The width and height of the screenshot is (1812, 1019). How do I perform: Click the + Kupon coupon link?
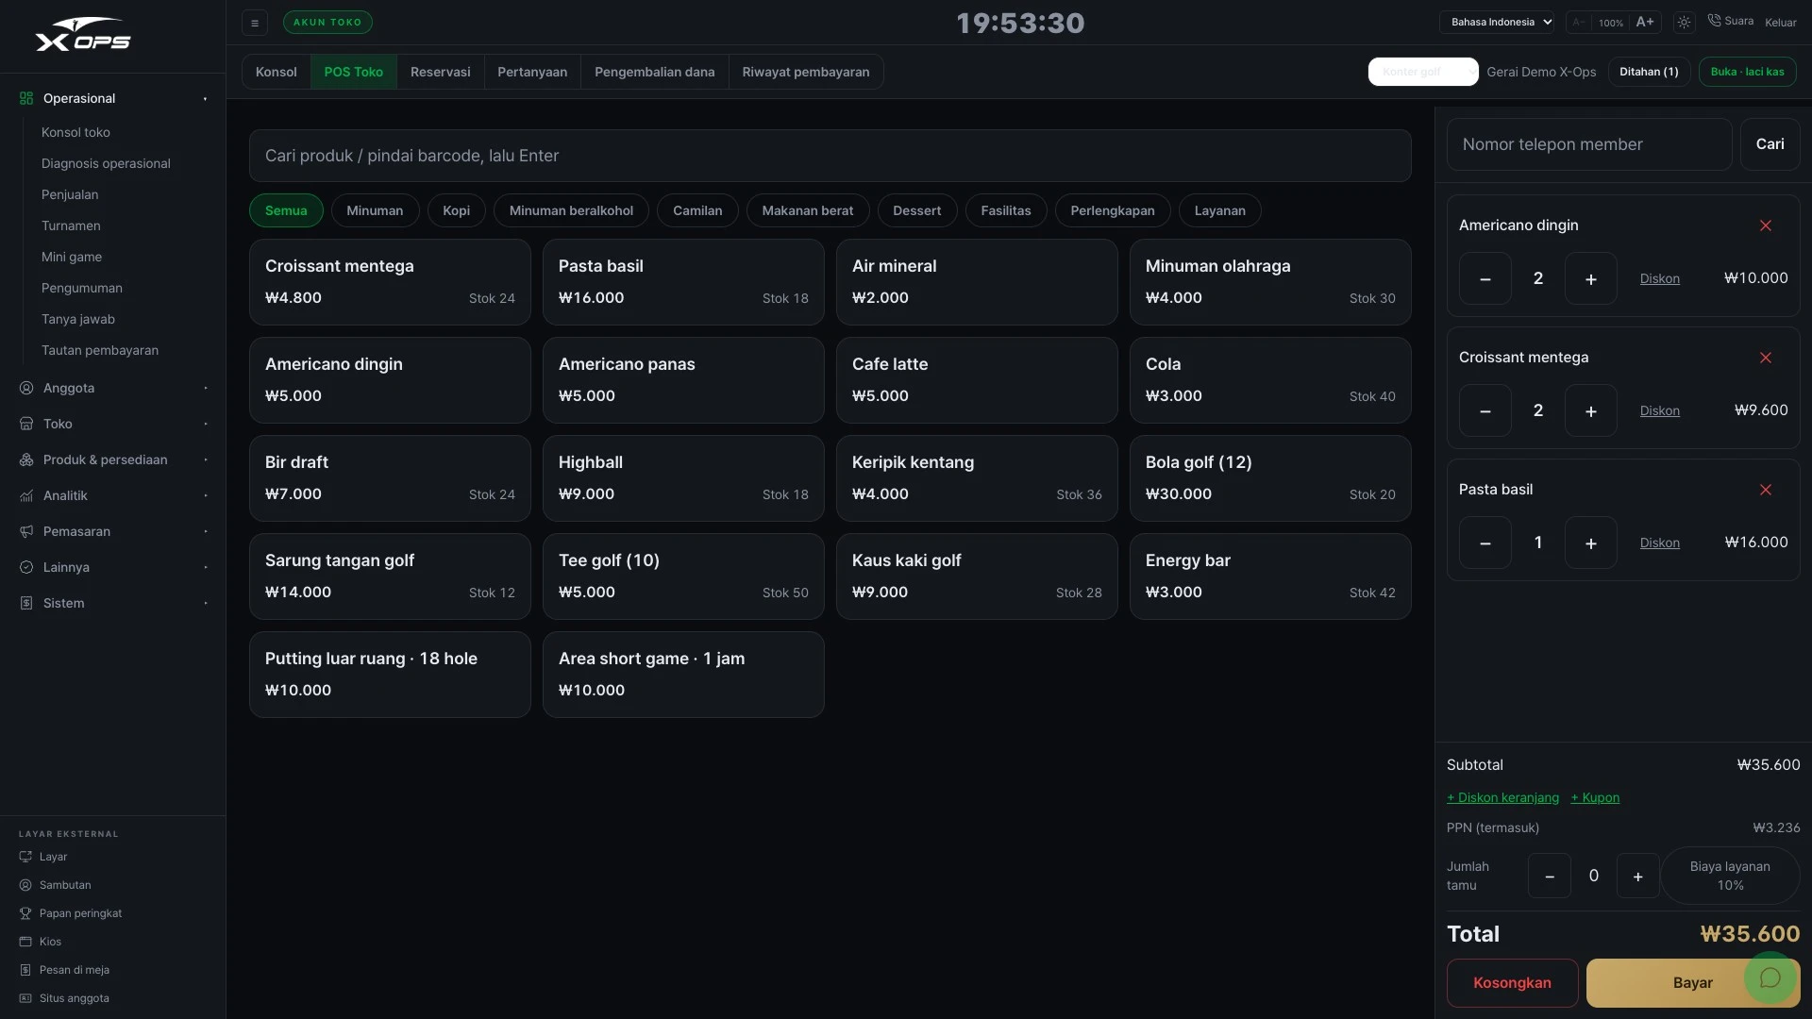1595,797
